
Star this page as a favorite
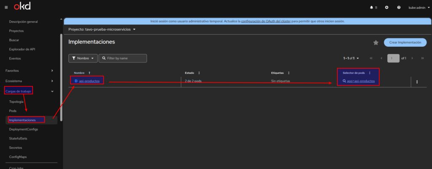click(x=376, y=43)
